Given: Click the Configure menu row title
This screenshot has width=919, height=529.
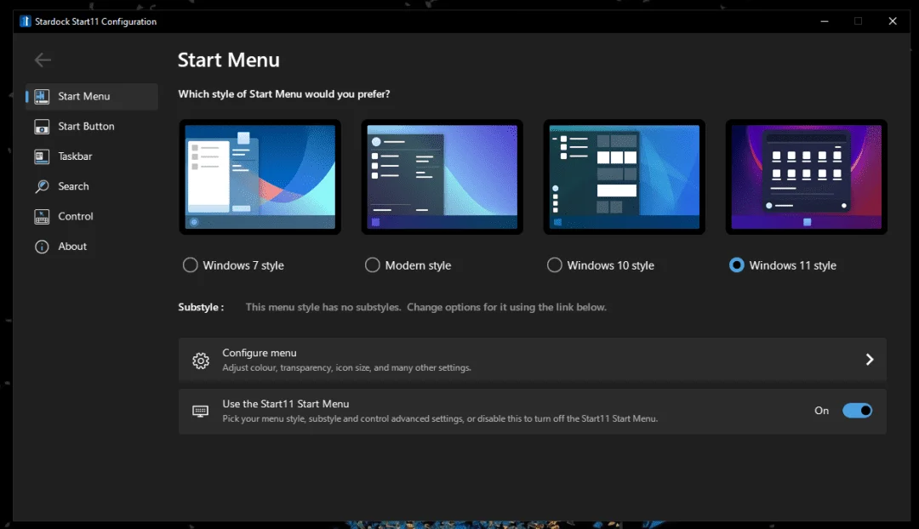Looking at the screenshot, I should tap(259, 353).
